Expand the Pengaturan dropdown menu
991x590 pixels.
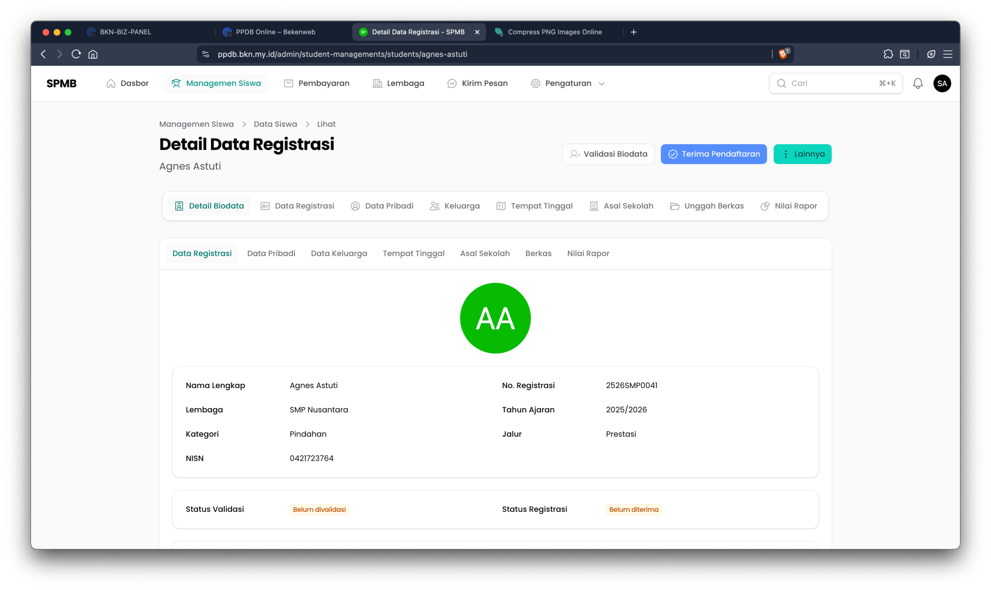[568, 84]
